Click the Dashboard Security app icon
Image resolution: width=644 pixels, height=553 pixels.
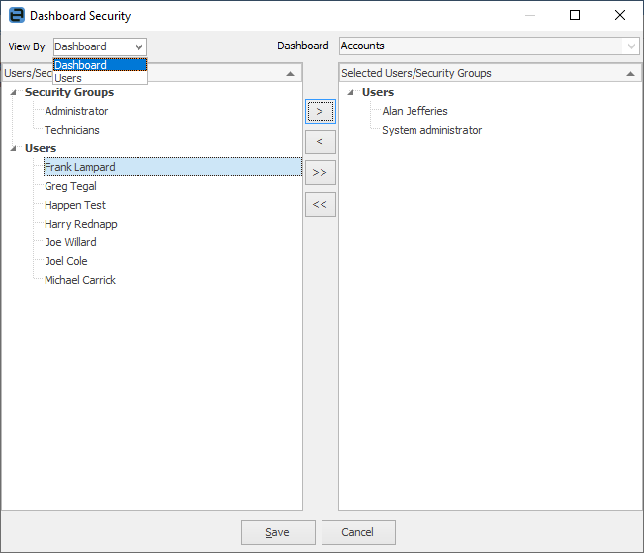click(x=17, y=15)
